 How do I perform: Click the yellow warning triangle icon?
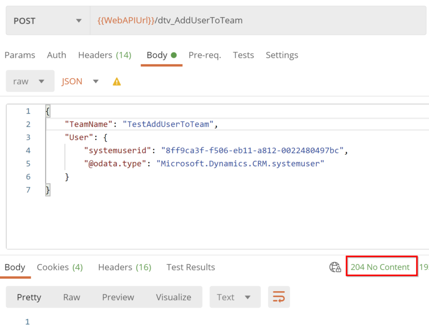[x=117, y=82]
